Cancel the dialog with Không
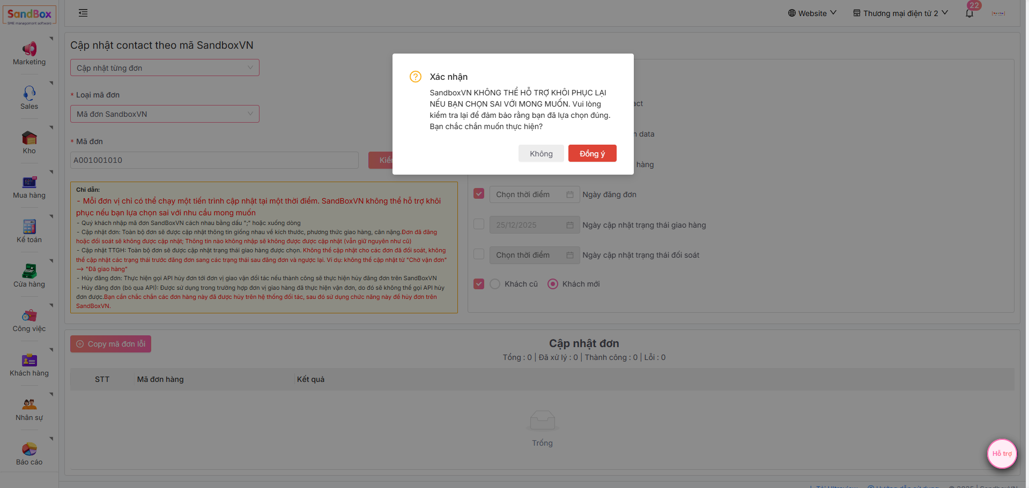 [x=541, y=154]
